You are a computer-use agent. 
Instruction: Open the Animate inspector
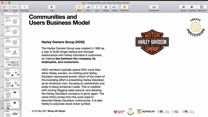(x=192, y=7)
